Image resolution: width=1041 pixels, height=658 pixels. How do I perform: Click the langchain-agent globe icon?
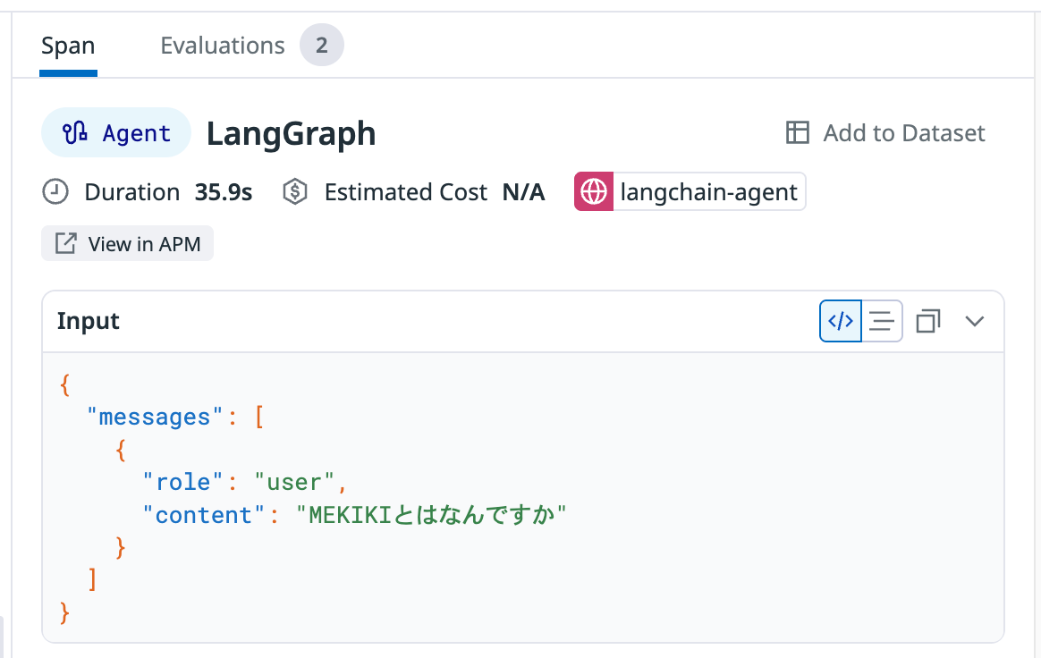pyautogui.click(x=594, y=192)
